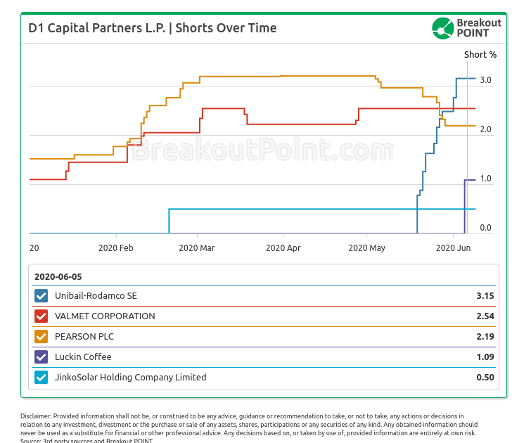Click the 2020 Feb x-axis label
Image resolution: width=531 pixels, height=443 pixels.
pos(116,248)
